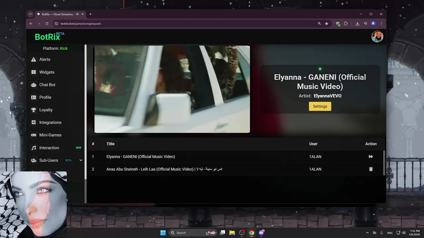Open Mini-Games in the sidebar
This screenshot has height=238, width=424.
coord(50,135)
